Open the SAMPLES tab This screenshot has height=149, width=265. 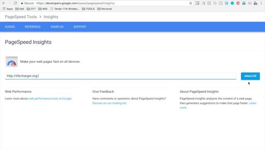click(57, 26)
